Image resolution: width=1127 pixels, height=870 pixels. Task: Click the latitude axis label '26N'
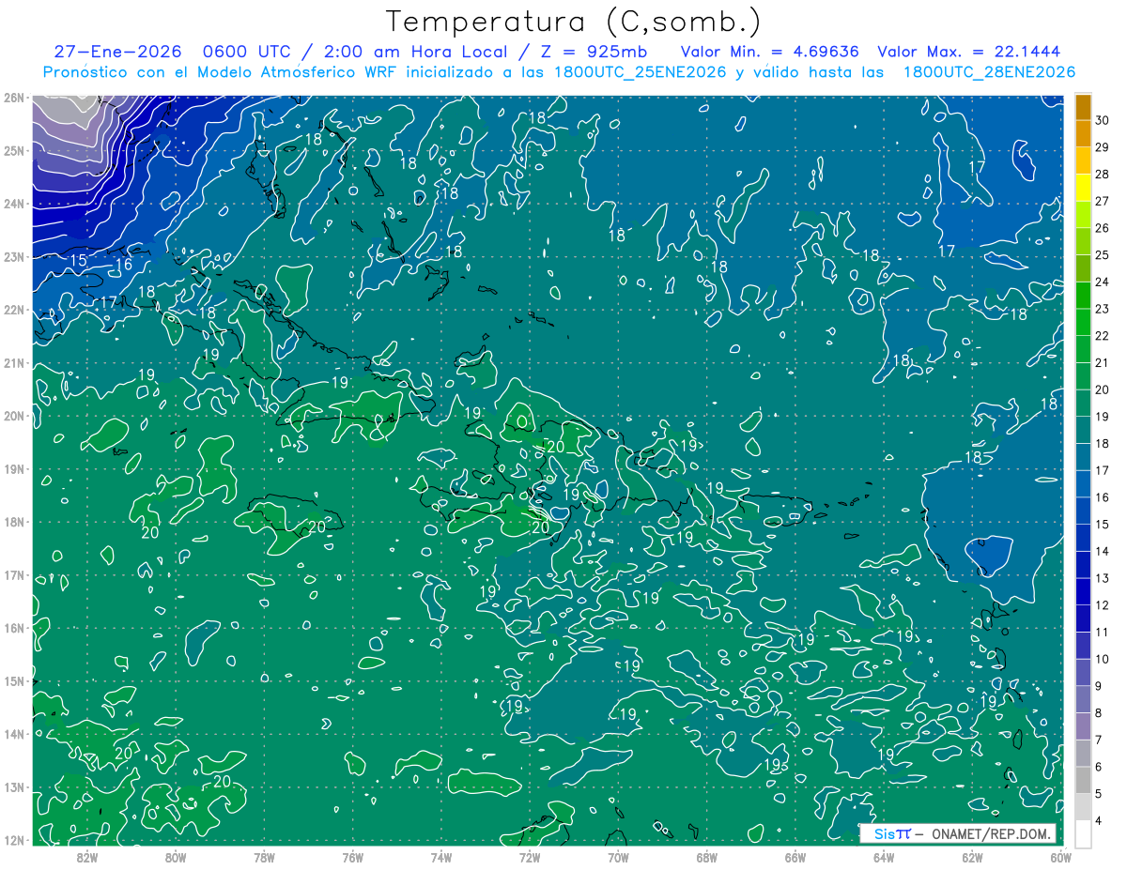(14, 98)
